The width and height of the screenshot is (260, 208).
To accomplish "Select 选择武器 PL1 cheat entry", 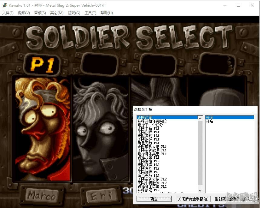I will (148, 157).
